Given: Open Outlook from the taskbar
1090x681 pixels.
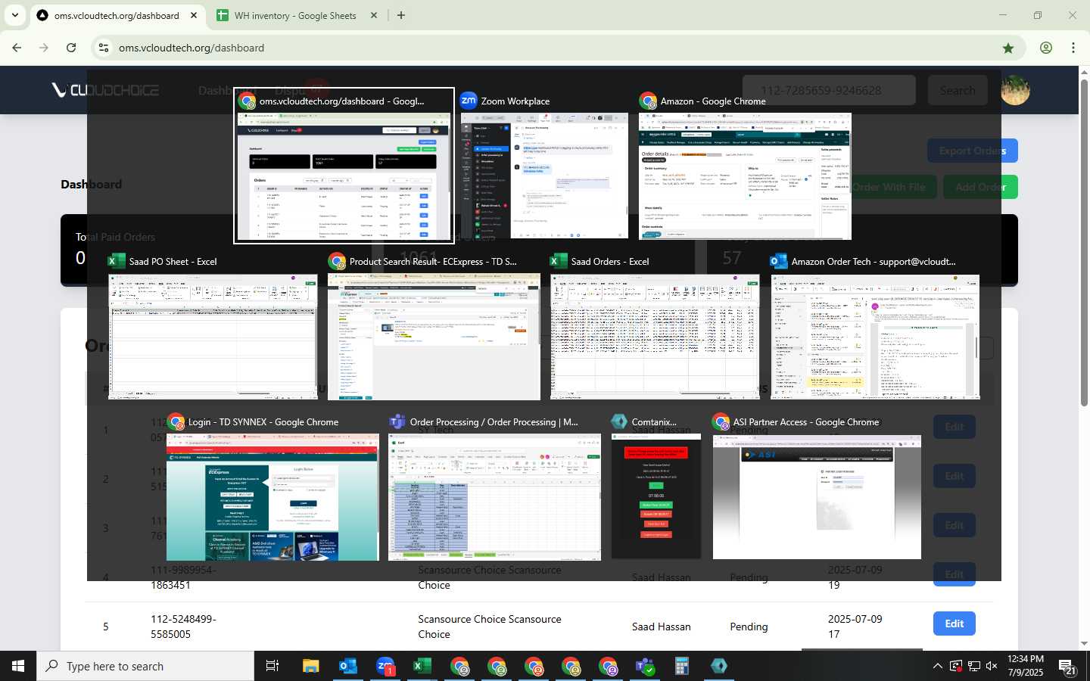Looking at the screenshot, I should [348, 666].
